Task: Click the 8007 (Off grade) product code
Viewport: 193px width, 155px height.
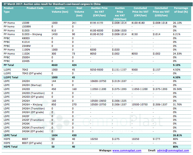Action: coord(32,143)
